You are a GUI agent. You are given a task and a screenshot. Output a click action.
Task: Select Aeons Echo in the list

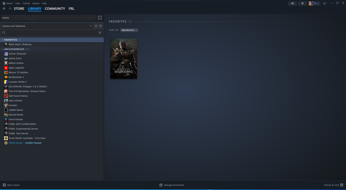click(x=15, y=58)
